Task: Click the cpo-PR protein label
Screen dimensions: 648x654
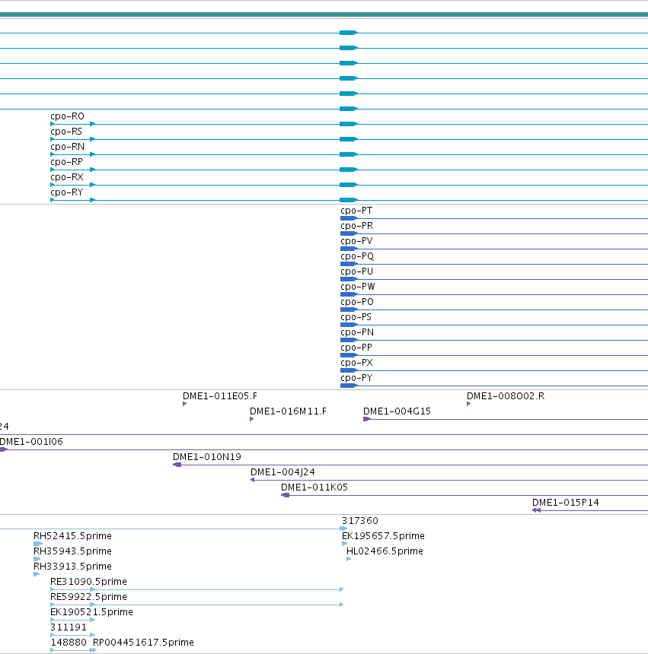Action: 356,226
